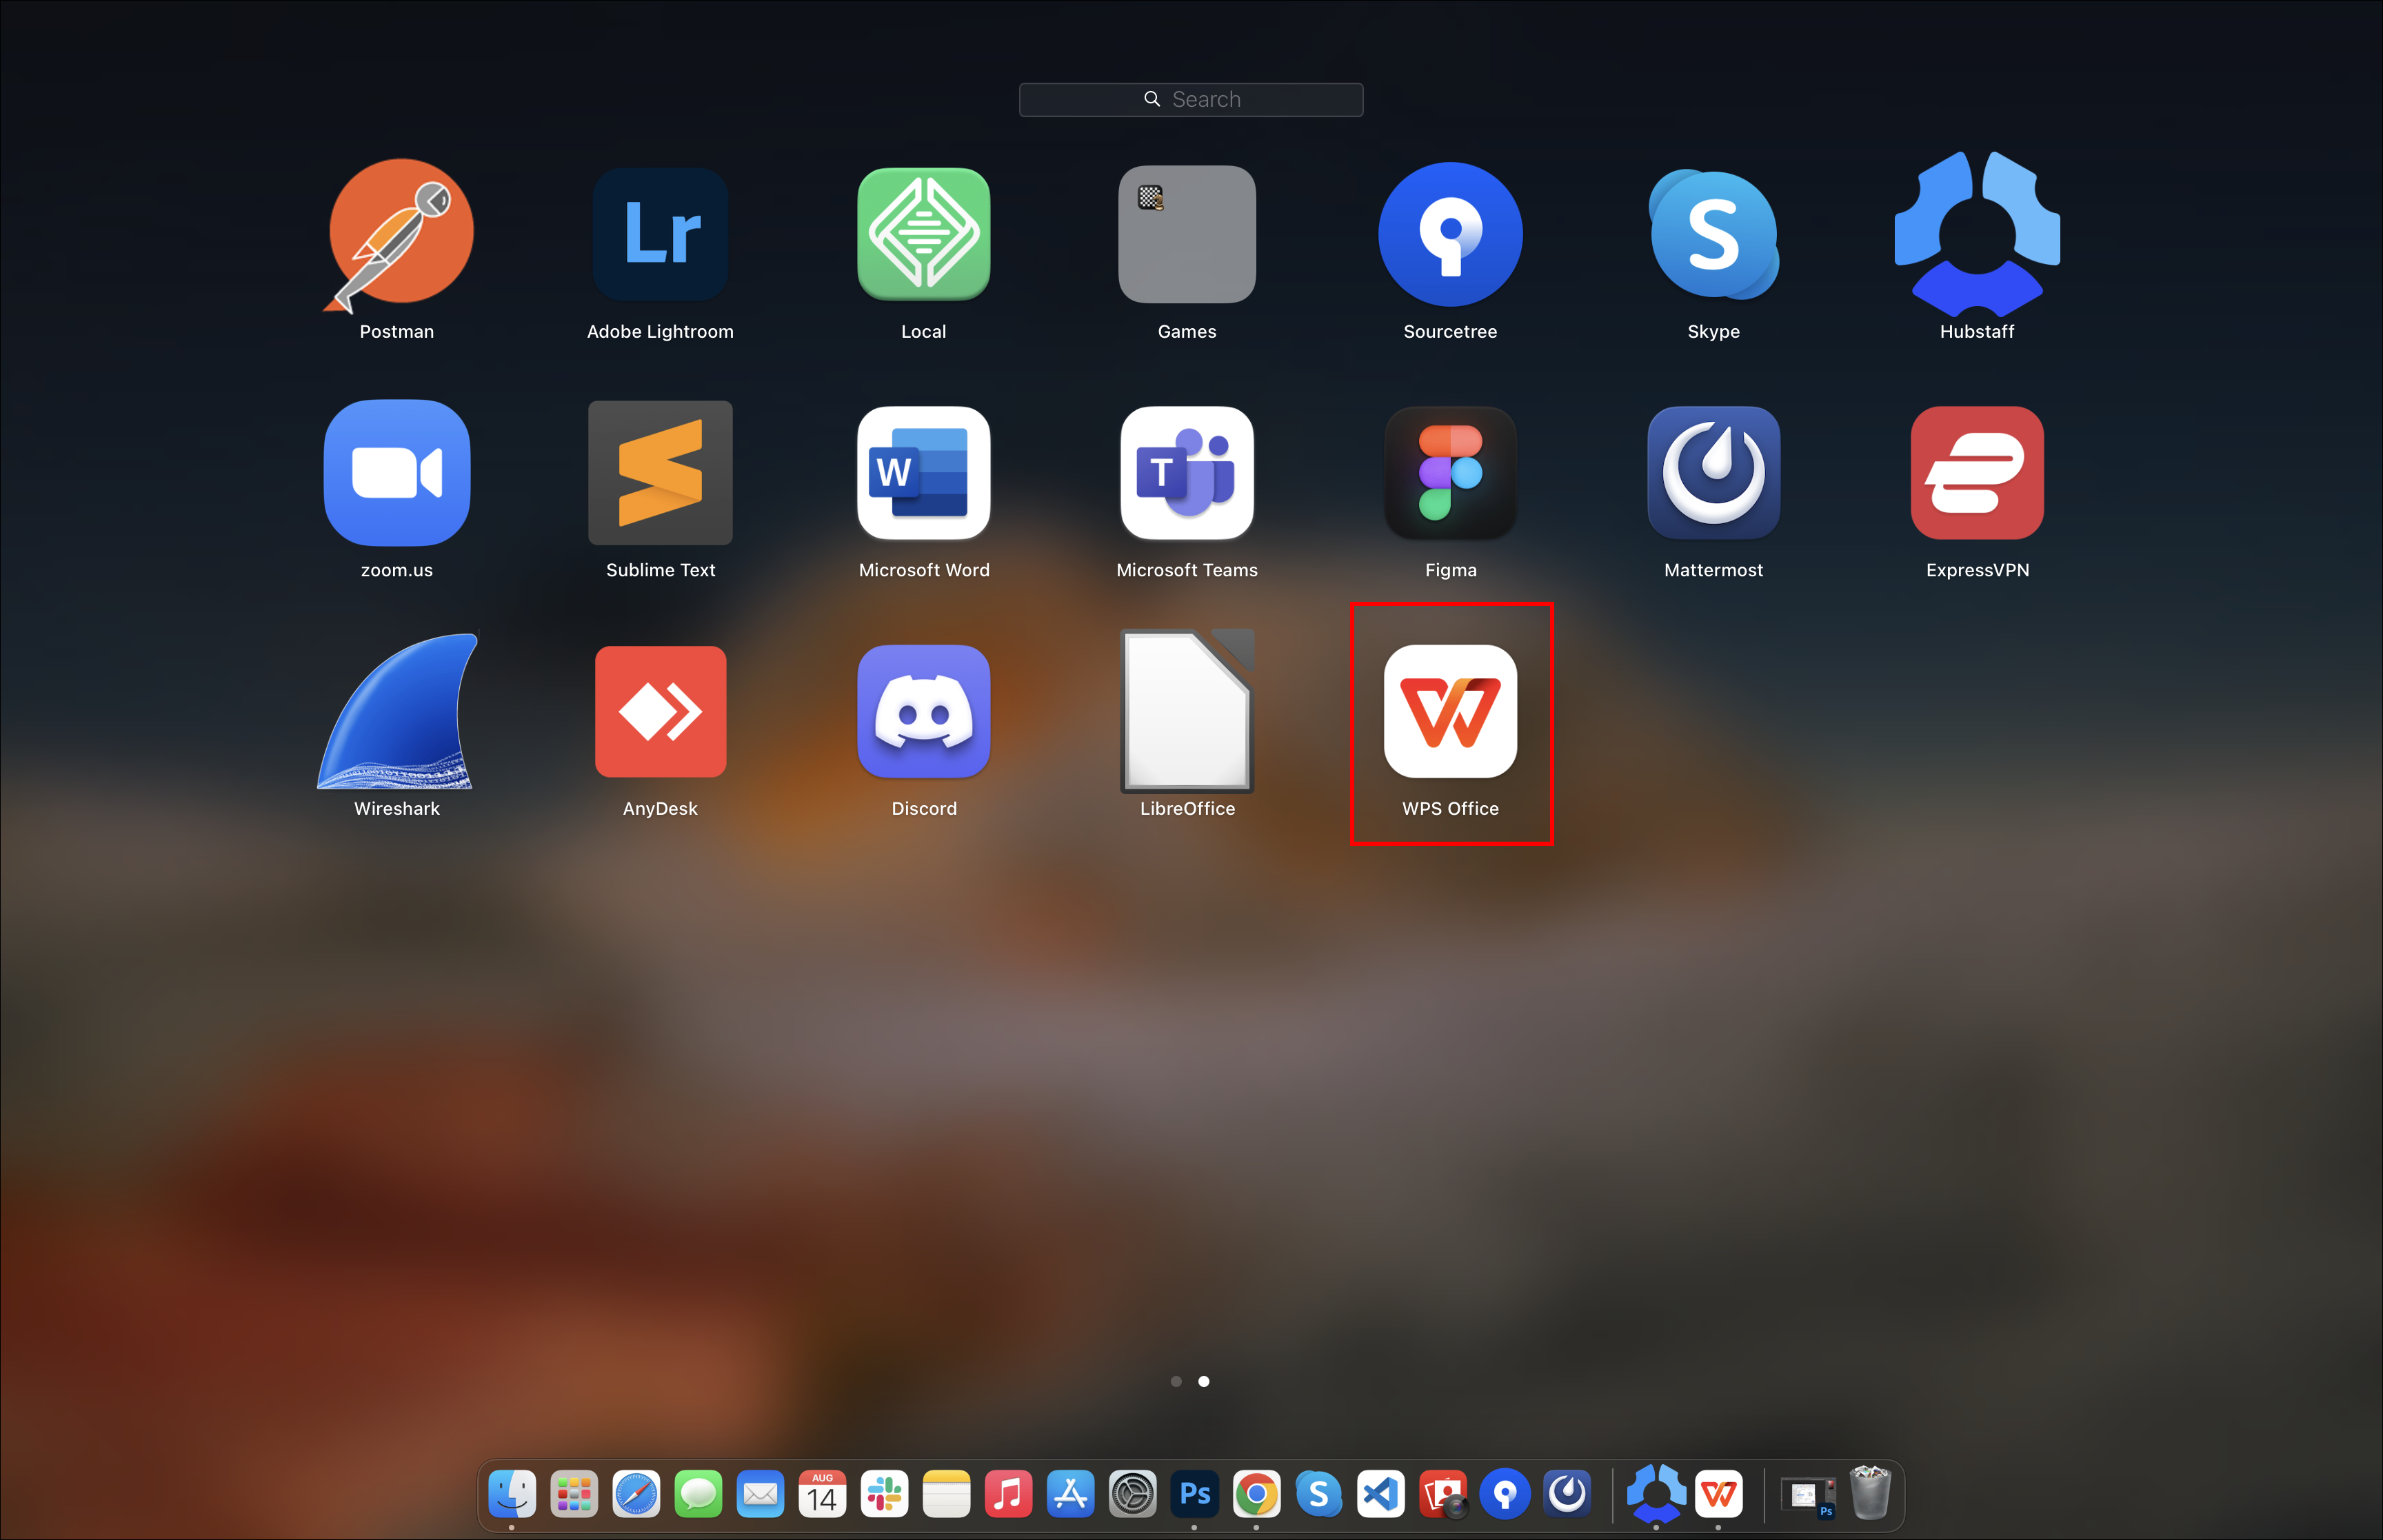Open Wireshark
The image size is (2383, 1540).
[x=398, y=712]
